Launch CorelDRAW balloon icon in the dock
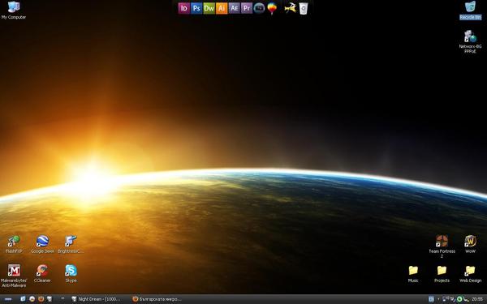 (x=272, y=8)
